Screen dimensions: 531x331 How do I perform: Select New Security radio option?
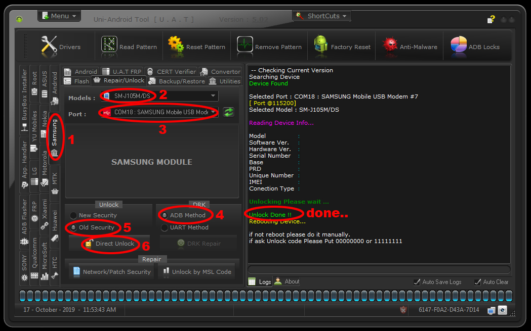coord(94,215)
